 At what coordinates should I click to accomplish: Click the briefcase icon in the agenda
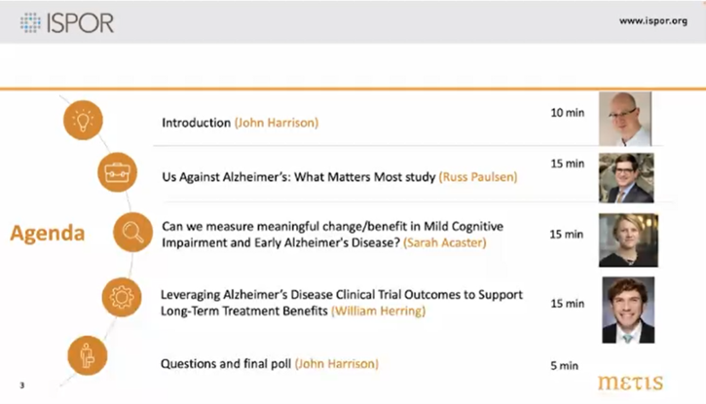coord(117,174)
